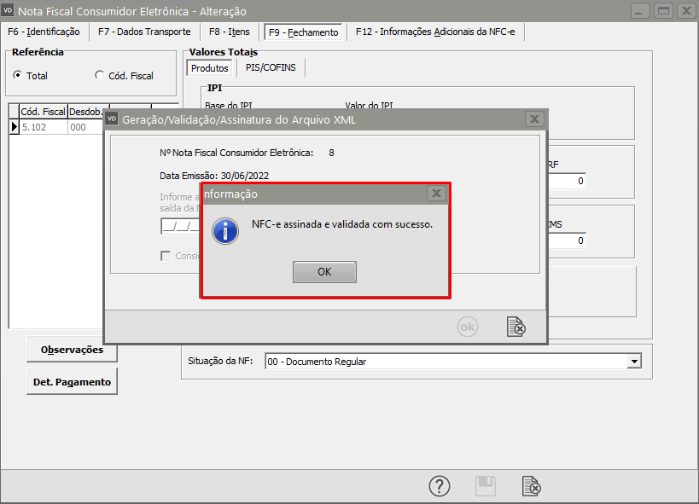The image size is (699, 504).
Task: Click the round ok icon in XML window
Action: point(467,327)
